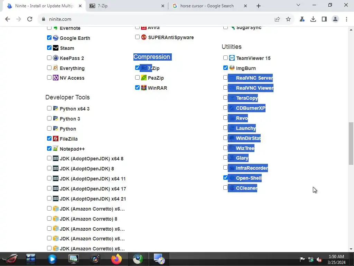The height and width of the screenshot is (266, 354).
Task: Click the taskbar clock showing 1:50 AM
Action: click(336, 259)
